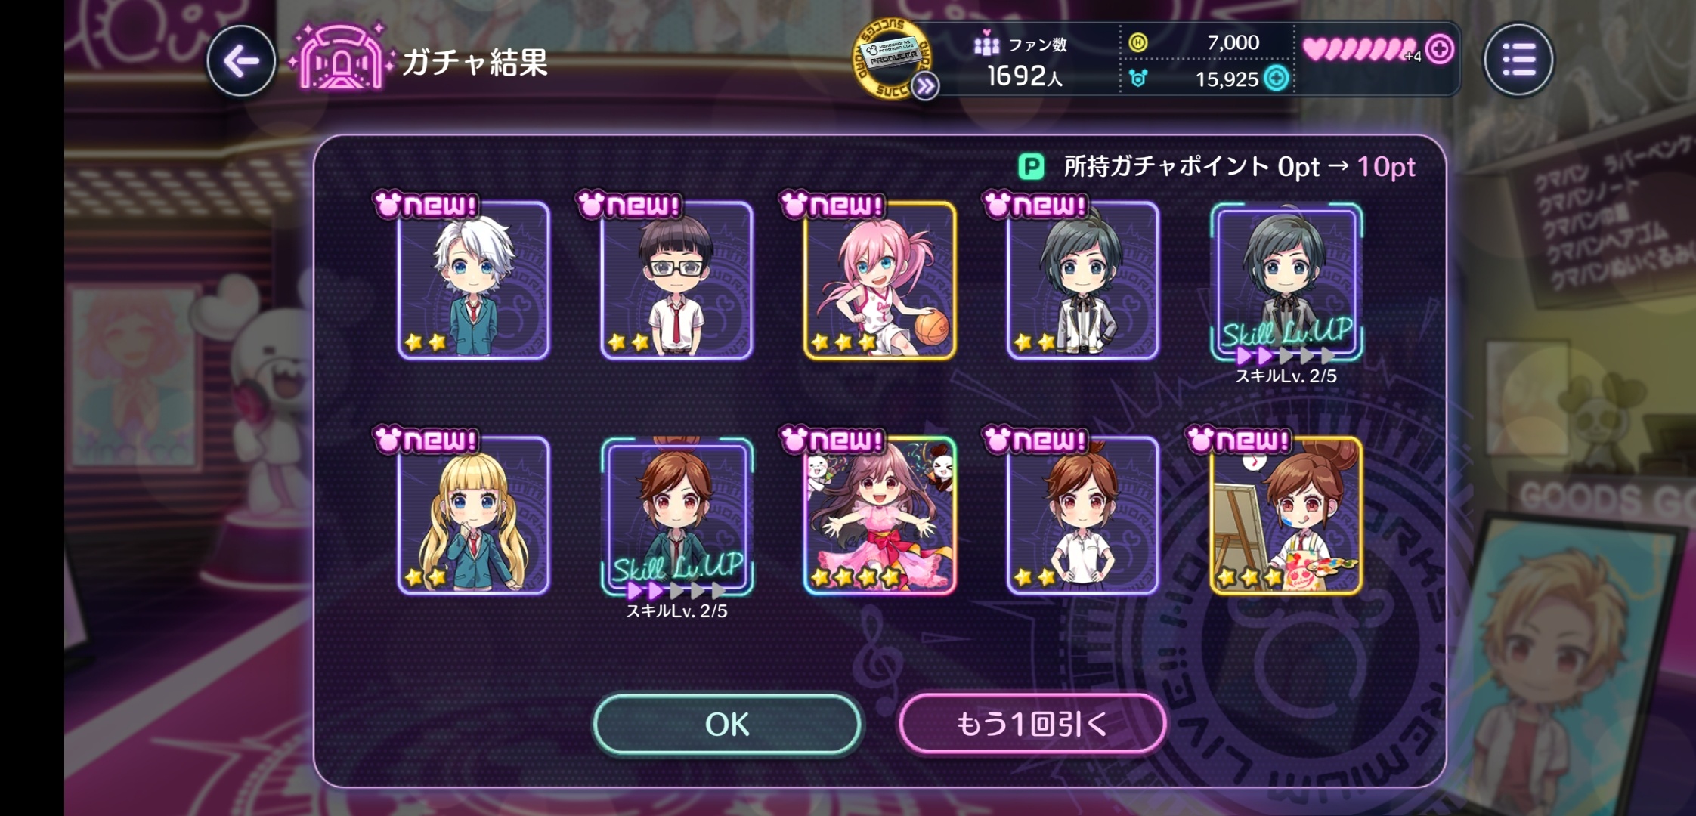
Task: Select the glasses boy card
Action: click(676, 280)
